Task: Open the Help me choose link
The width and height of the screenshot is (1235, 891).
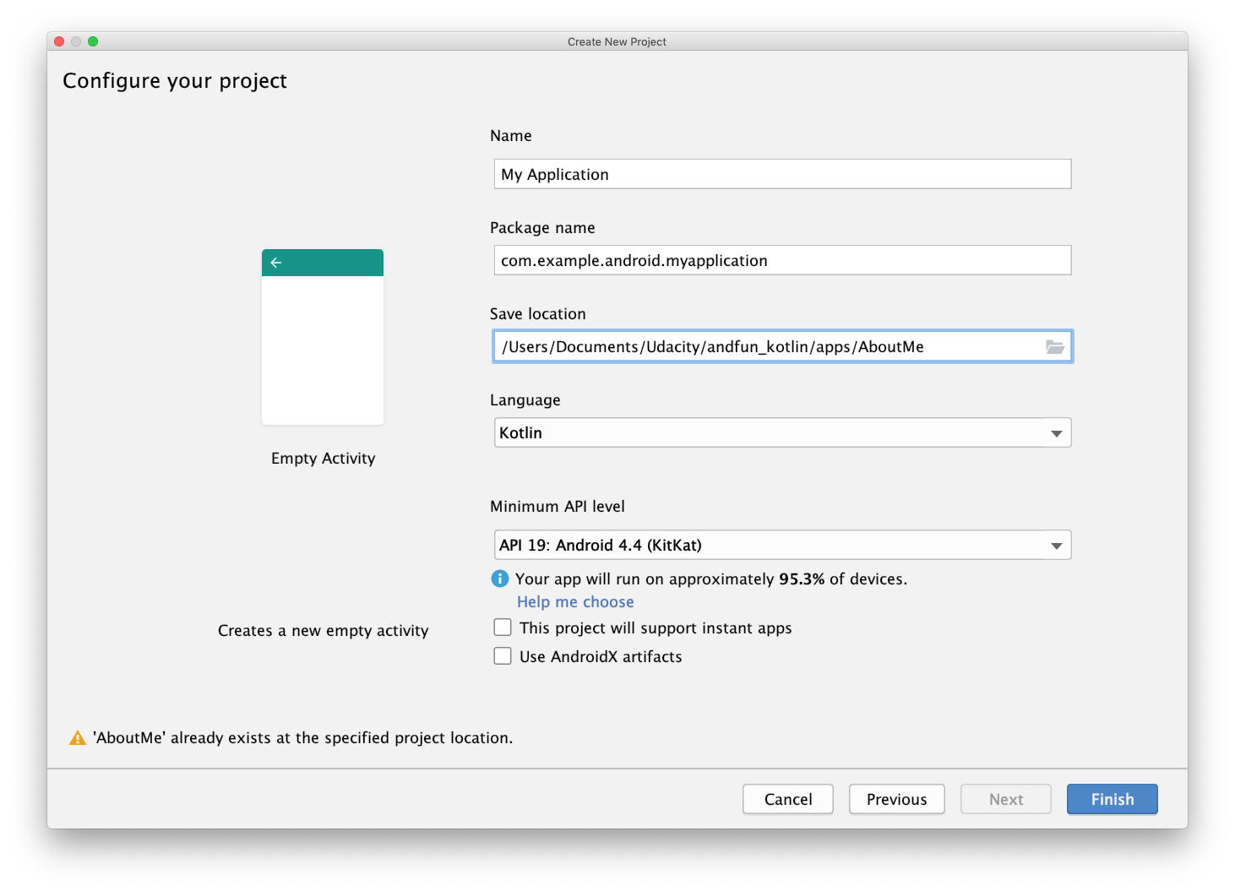Action: 575,602
